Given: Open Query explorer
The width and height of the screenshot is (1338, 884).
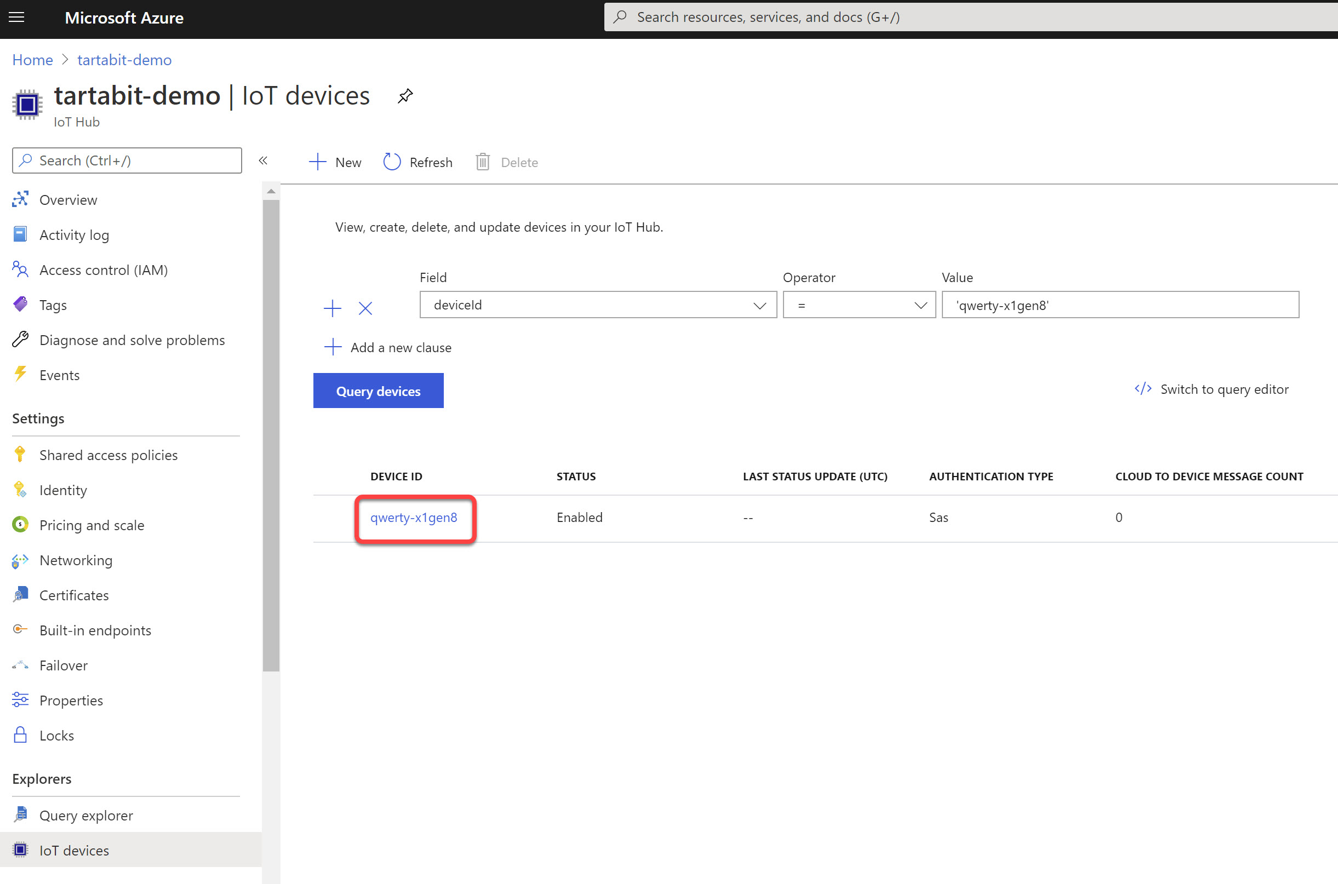Looking at the screenshot, I should click(86, 815).
